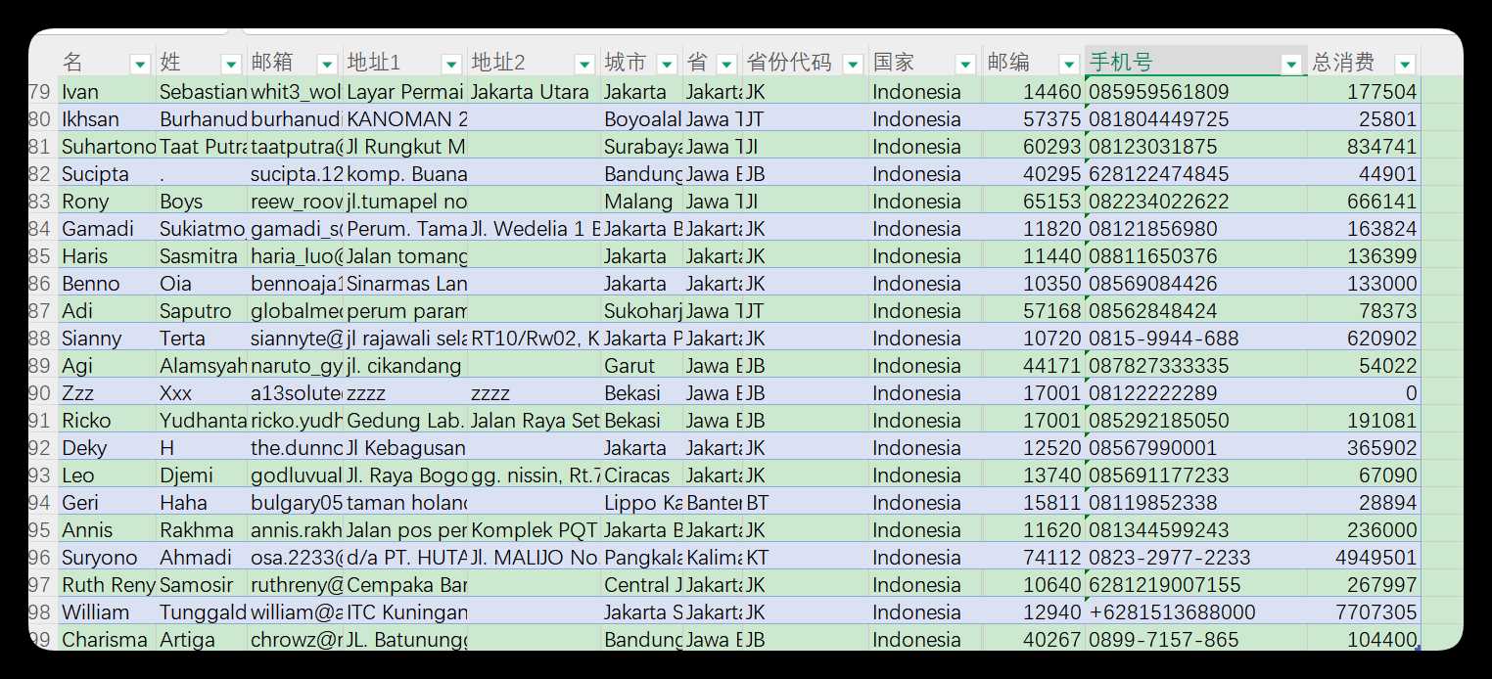This screenshot has width=1492, height=679.
Task: Select the 国家 header cell
Action: click(x=924, y=63)
